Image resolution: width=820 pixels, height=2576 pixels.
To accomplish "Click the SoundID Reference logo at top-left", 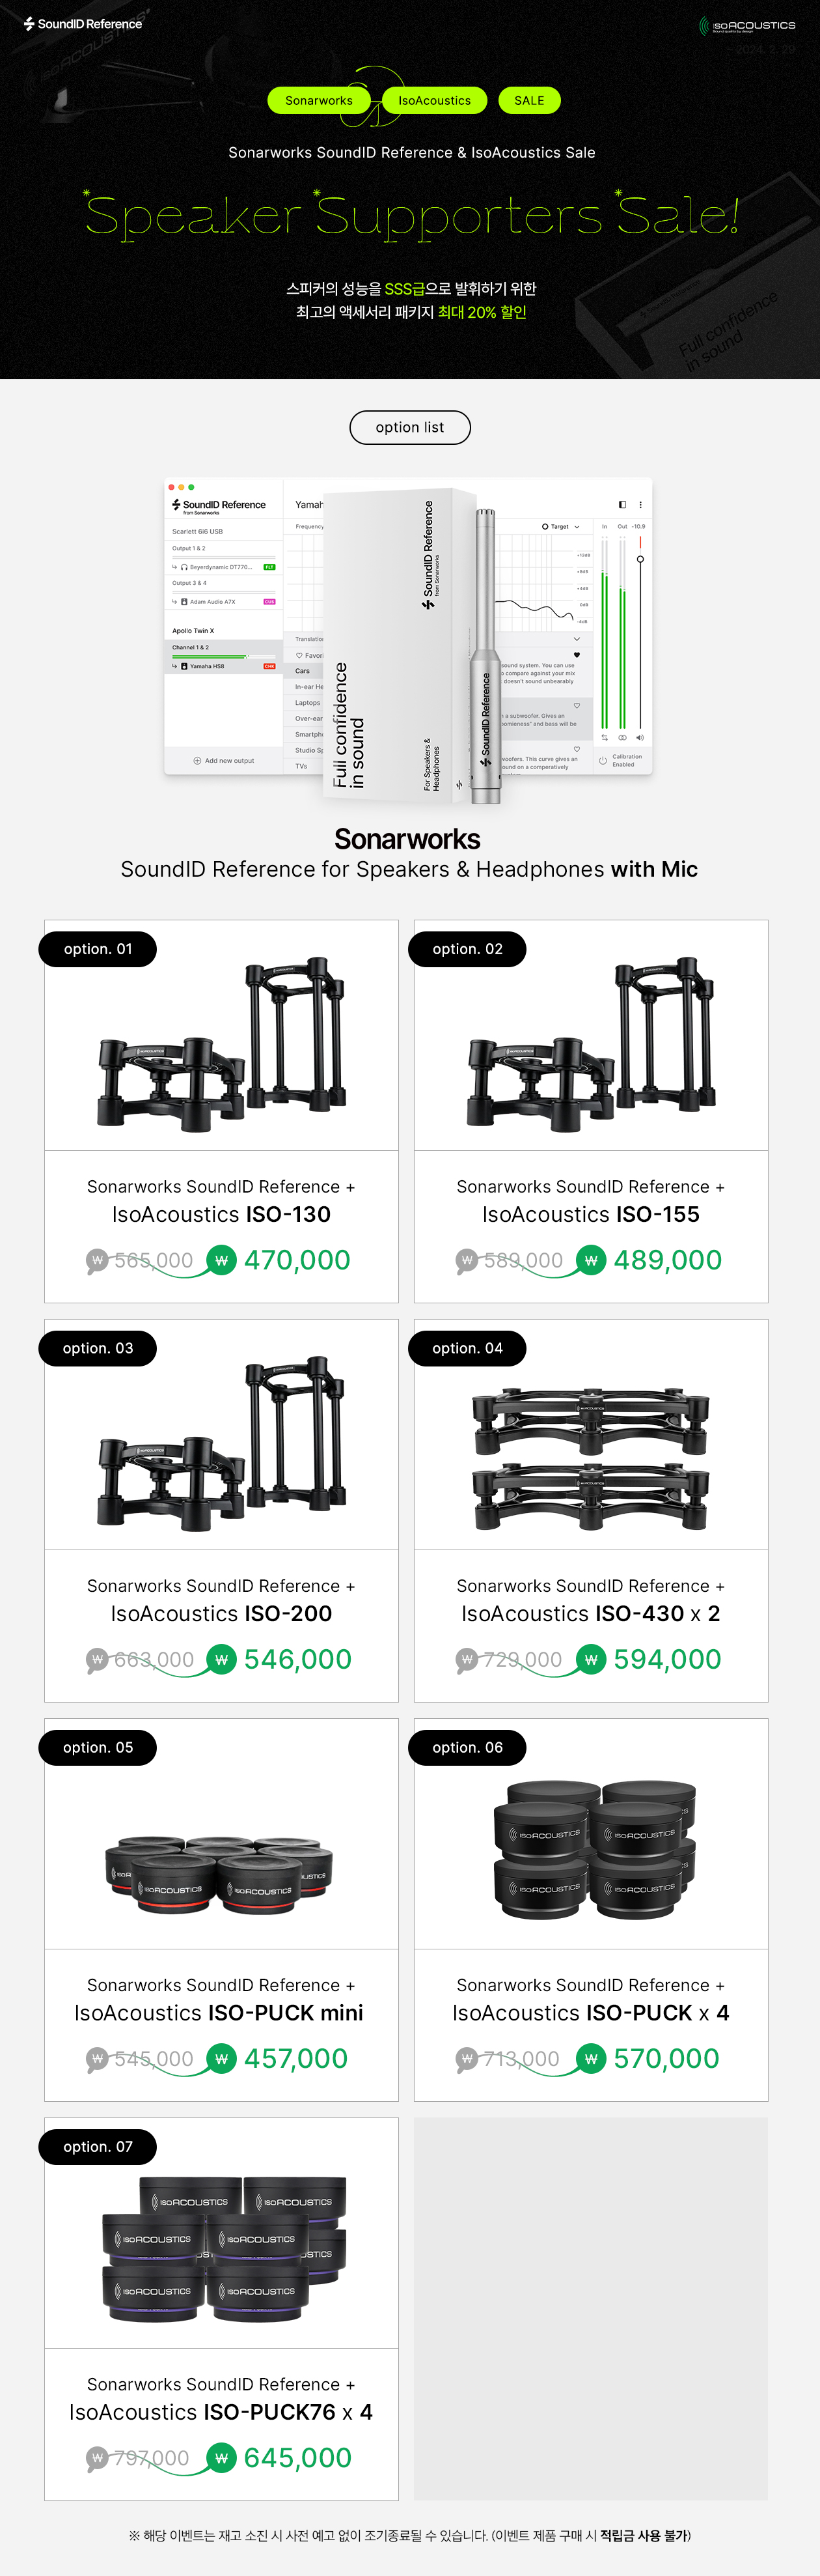I will point(83,24).
